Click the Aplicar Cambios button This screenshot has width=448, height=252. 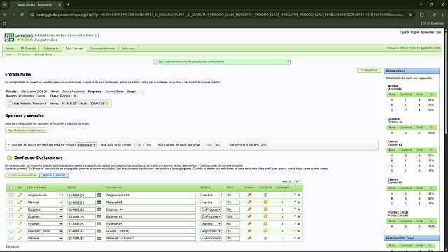pos(54,175)
